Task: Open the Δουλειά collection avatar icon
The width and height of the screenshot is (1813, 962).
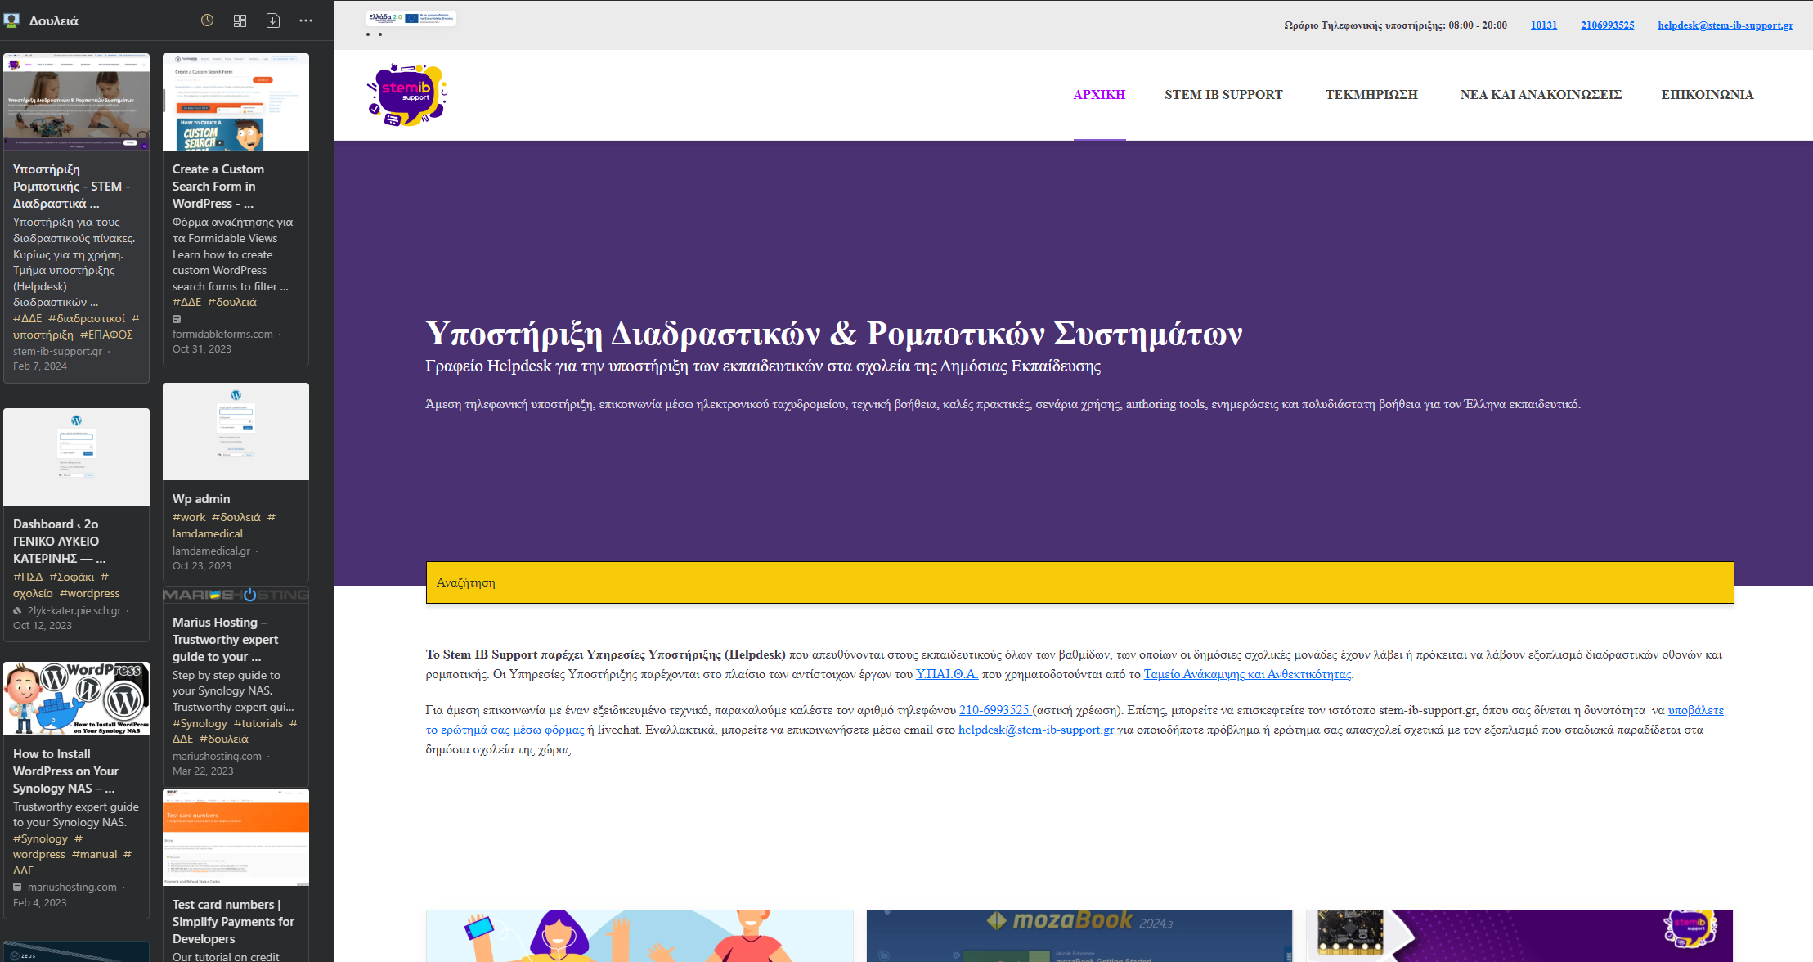Action: click(x=11, y=20)
